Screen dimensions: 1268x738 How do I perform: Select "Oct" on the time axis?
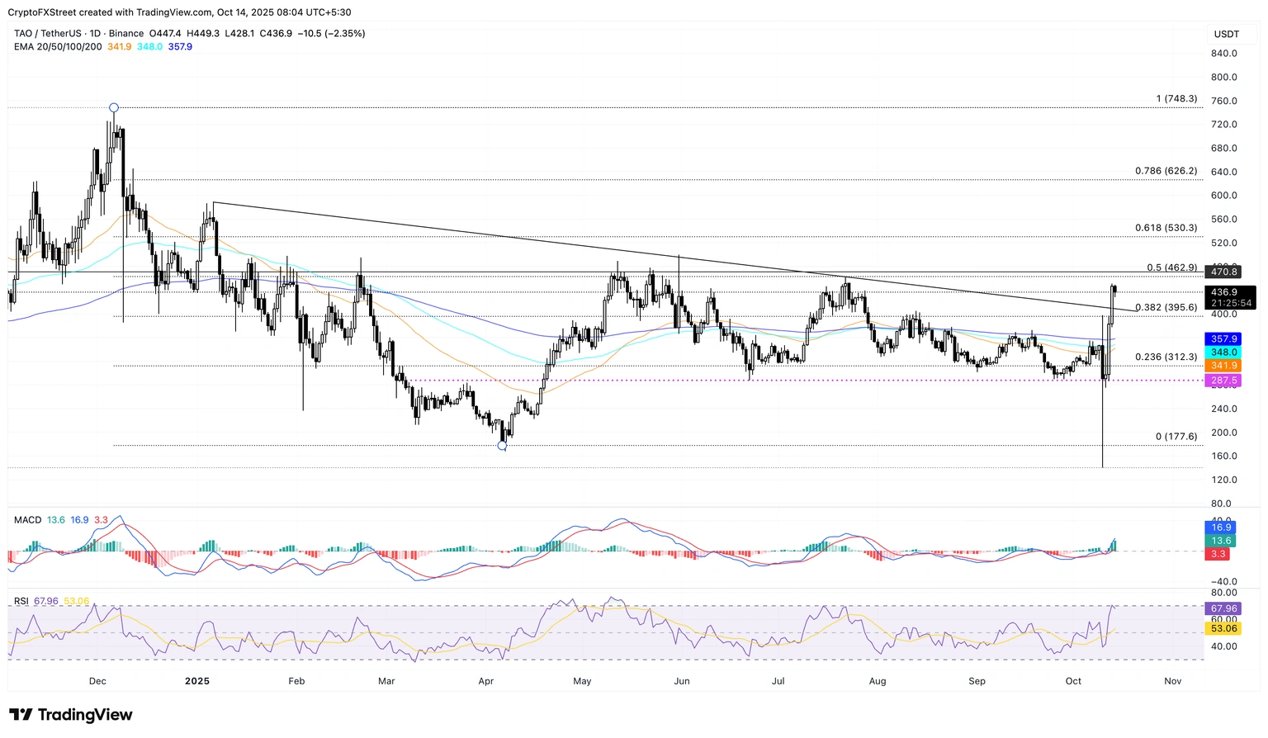(x=1072, y=681)
